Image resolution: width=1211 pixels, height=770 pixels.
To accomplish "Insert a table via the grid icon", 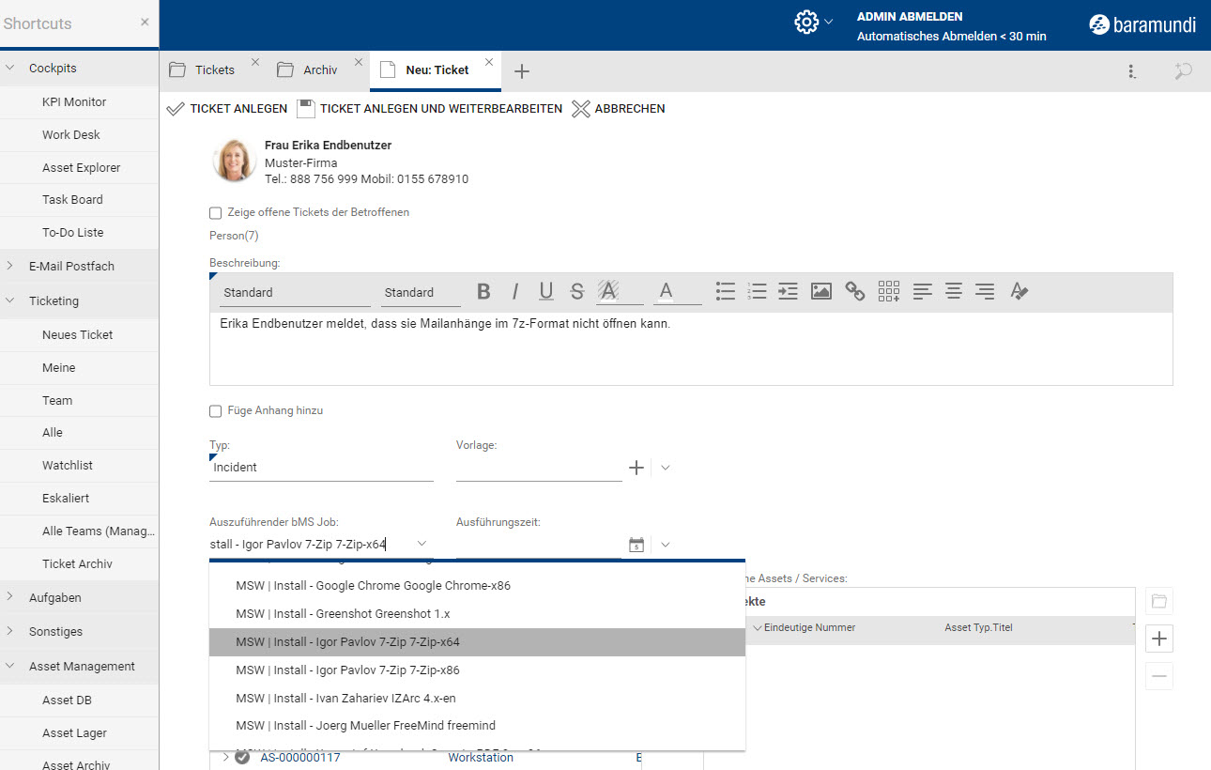I will pyautogui.click(x=888, y=292).
